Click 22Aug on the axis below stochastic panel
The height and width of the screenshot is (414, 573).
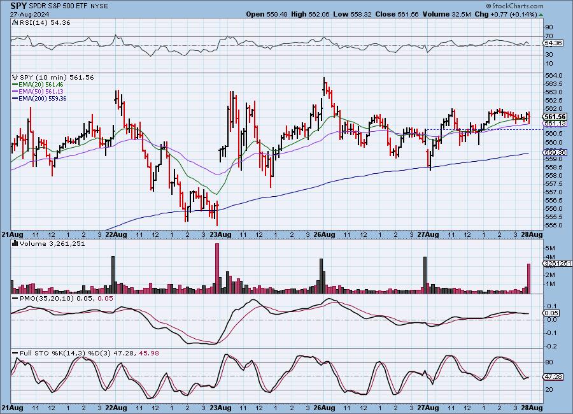[x=116, y=408]
